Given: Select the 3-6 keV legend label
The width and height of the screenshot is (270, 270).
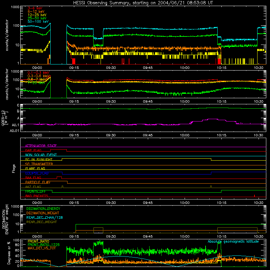Looking at the screenshot, I should click(x=35, y=8).
